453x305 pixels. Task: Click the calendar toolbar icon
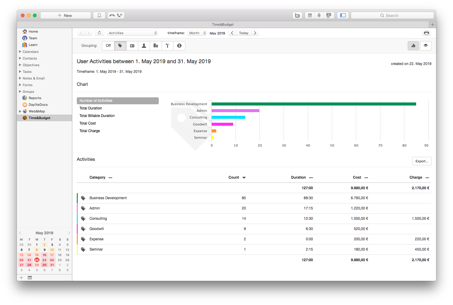(310, 15)
